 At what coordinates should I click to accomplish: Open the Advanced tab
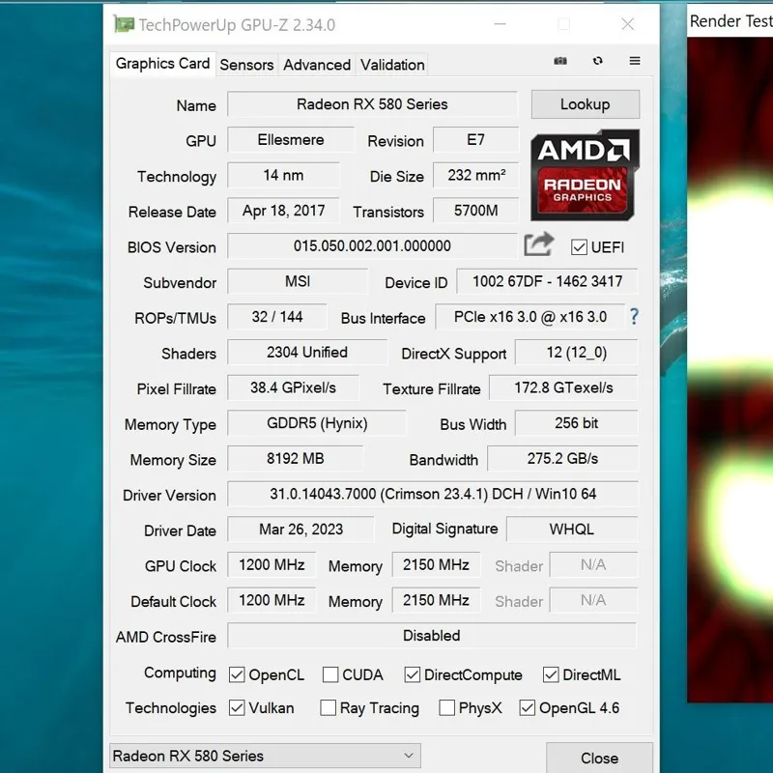coord(317,65)
